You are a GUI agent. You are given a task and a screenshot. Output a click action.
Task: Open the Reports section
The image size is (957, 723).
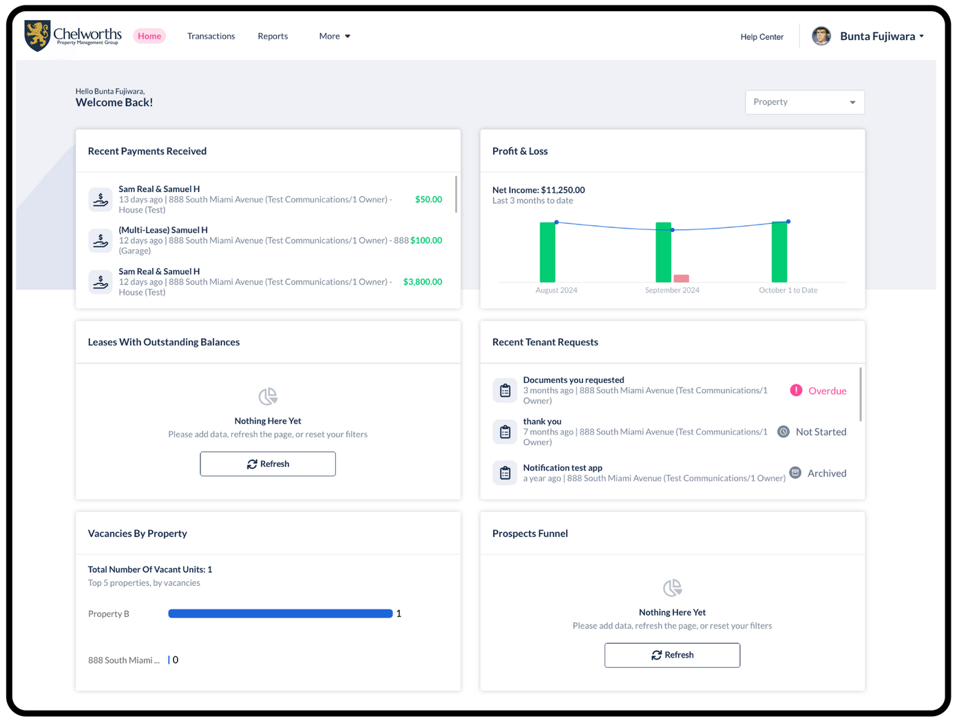point(273,36)
